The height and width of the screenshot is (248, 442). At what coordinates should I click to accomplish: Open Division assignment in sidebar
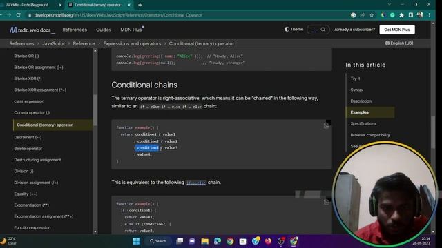tap(36, 183)
